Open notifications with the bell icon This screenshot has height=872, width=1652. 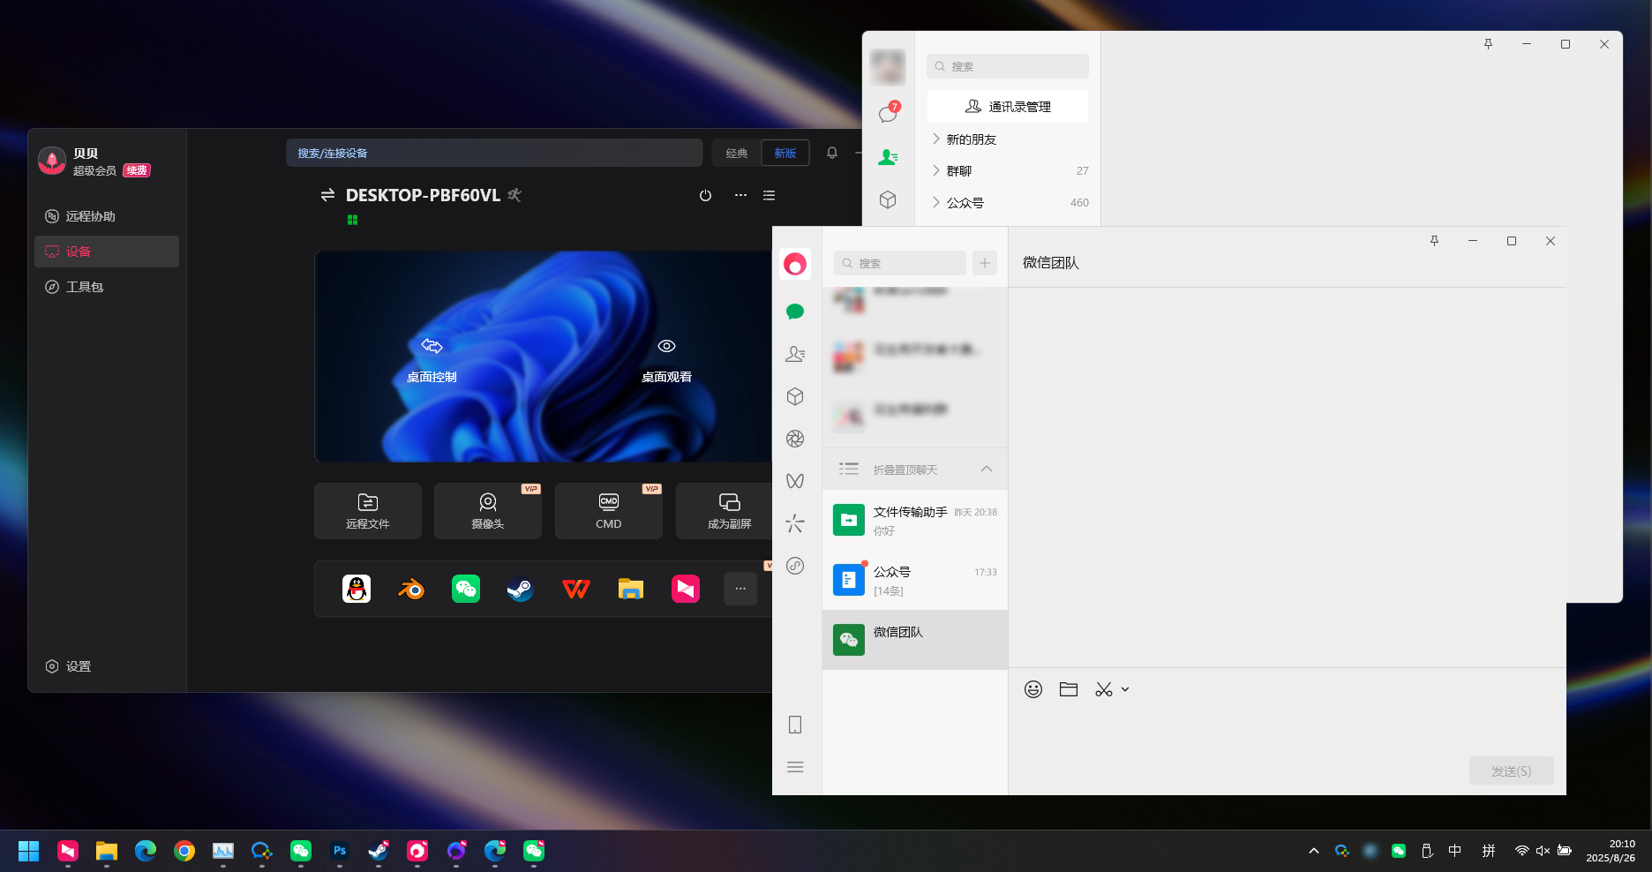pyautogui.click(x=832, y=153)
